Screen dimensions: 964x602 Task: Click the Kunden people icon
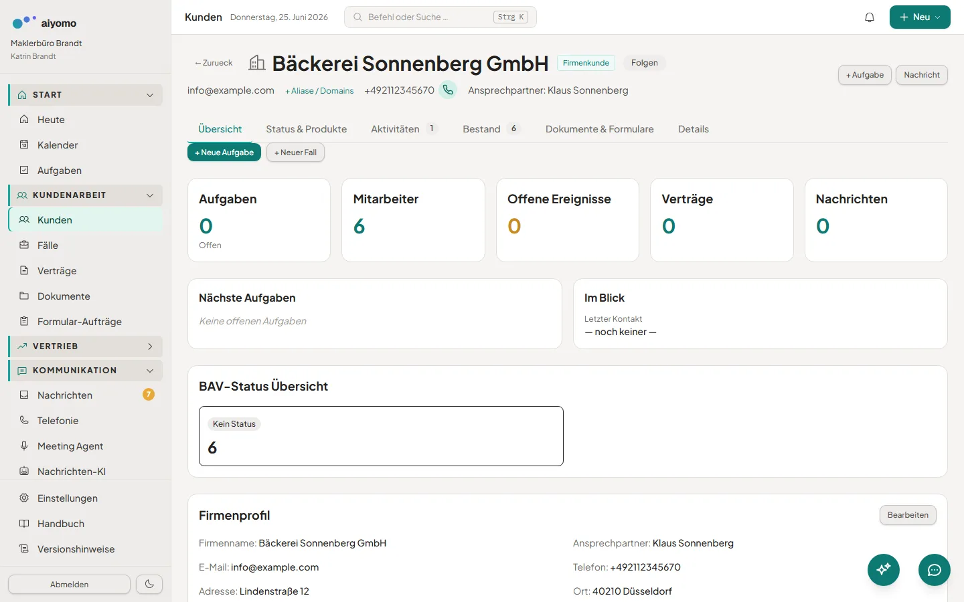click(24, 219)
